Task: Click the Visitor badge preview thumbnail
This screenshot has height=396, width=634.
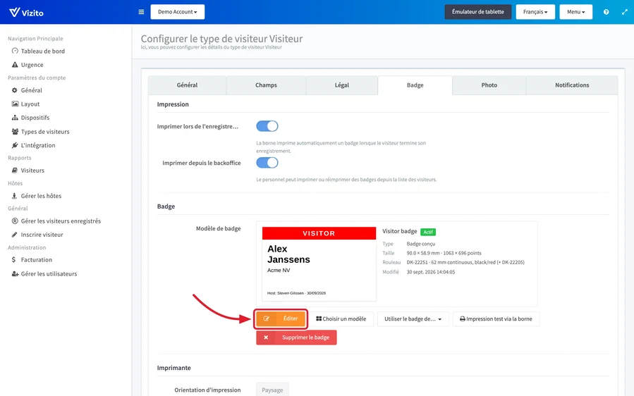Action: (319, 264)
